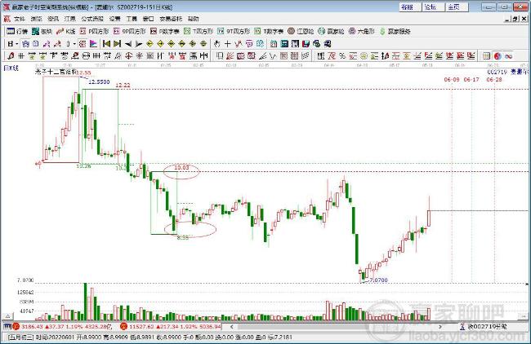Click the 12.22 price label
This screenshot has width=531, height=344.
tap(123, 86)
